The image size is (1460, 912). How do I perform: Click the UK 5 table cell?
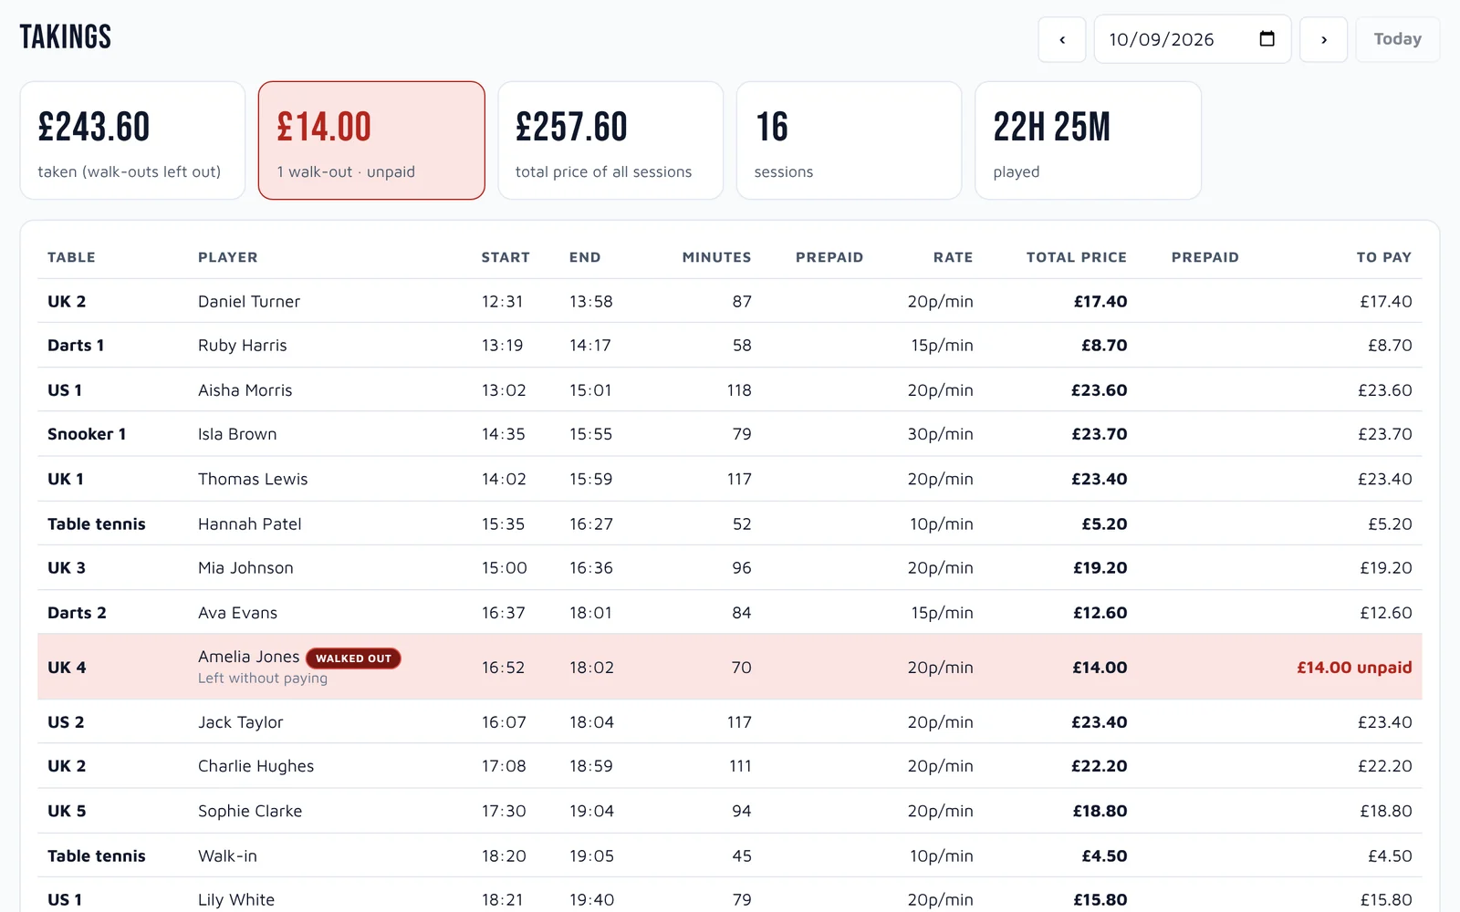point(67,811)
